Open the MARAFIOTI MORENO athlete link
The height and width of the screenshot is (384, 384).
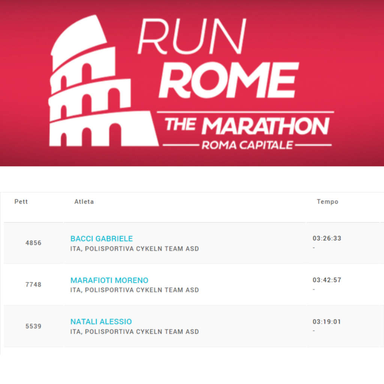tap(109, 280)
